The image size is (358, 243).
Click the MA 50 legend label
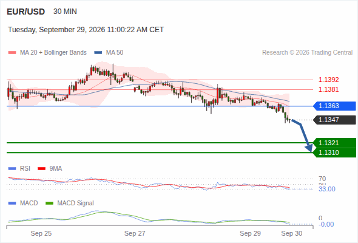(x=115, y=53)
